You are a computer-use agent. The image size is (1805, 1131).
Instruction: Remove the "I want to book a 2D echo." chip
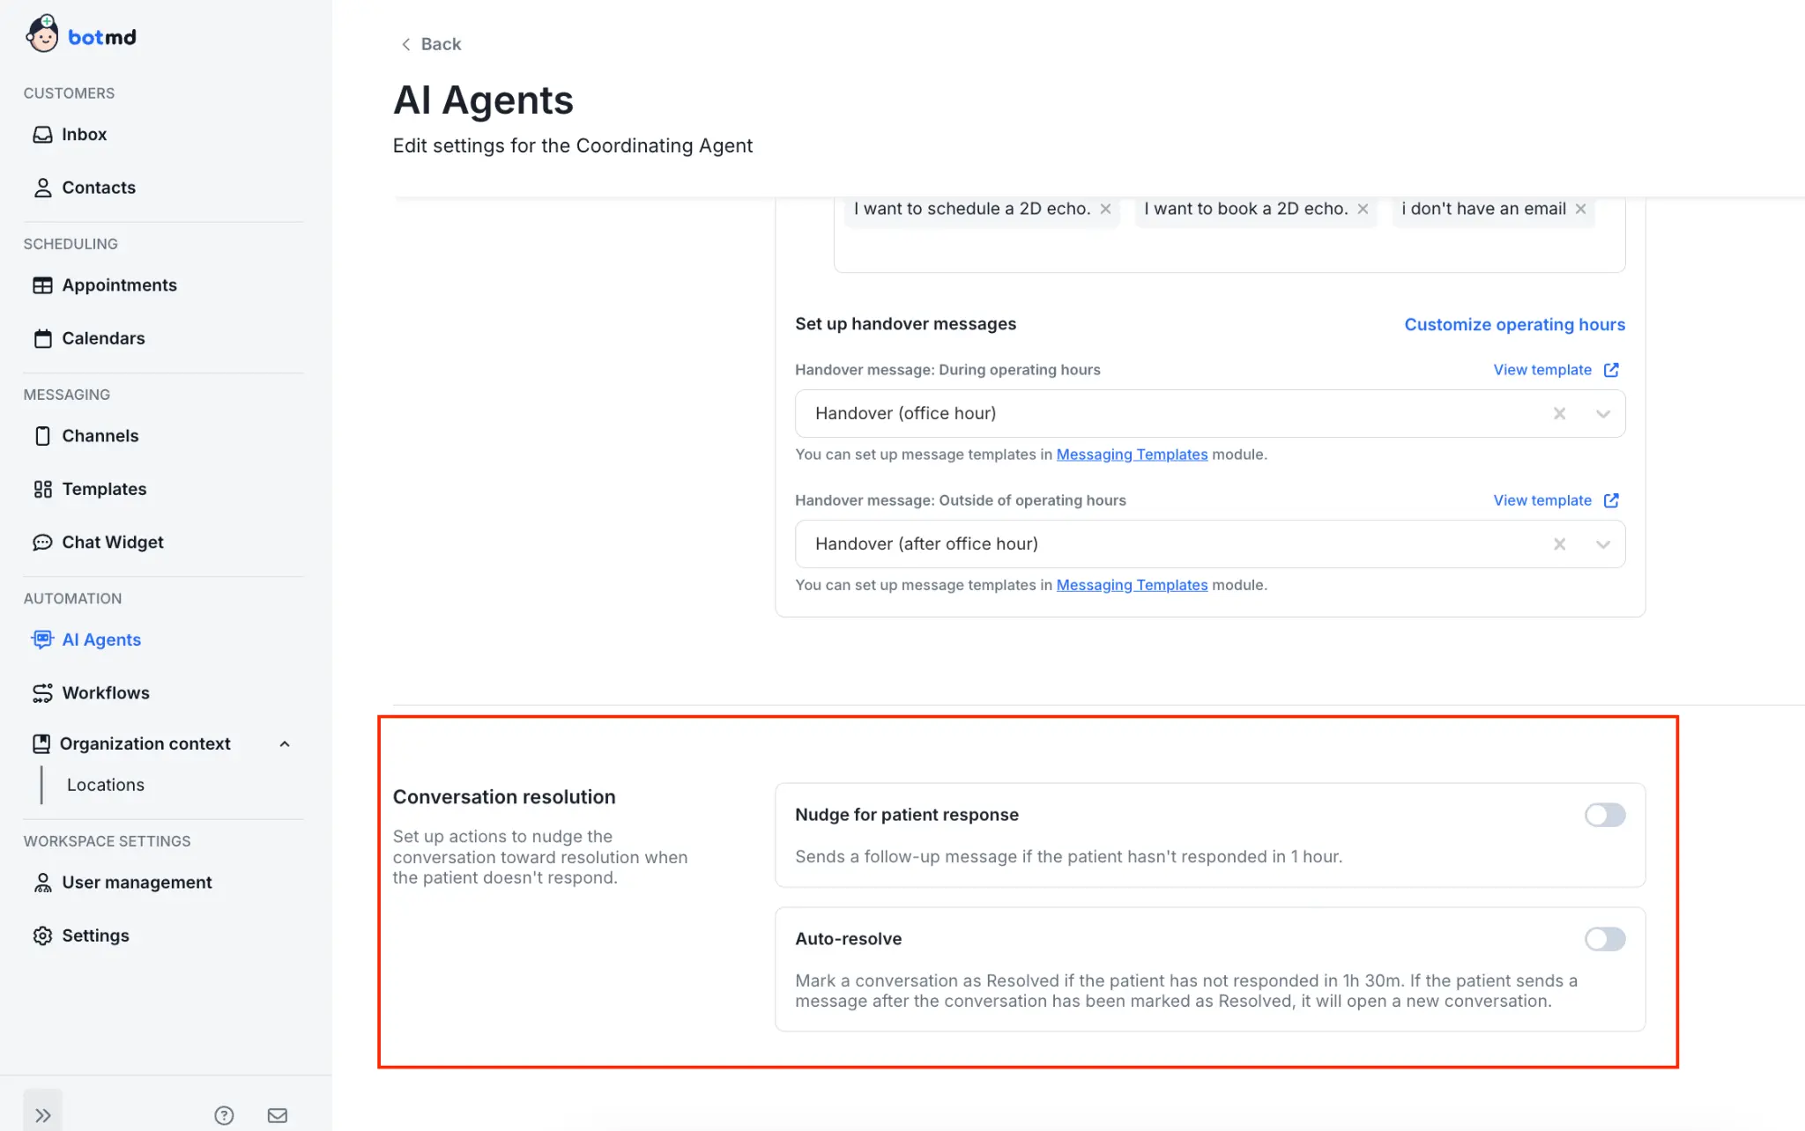[x=1363, y=209]
